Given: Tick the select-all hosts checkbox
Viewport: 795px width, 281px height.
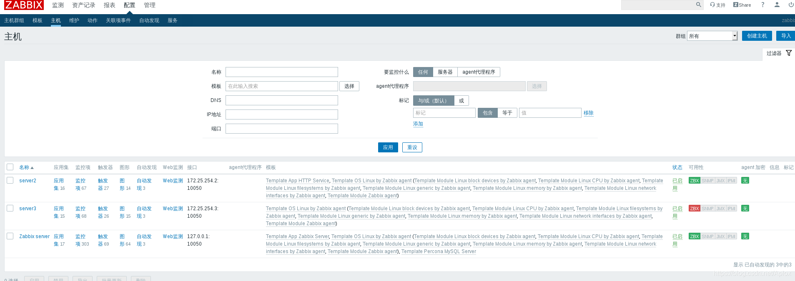Looking at the screenshot, I should [10, 167].
